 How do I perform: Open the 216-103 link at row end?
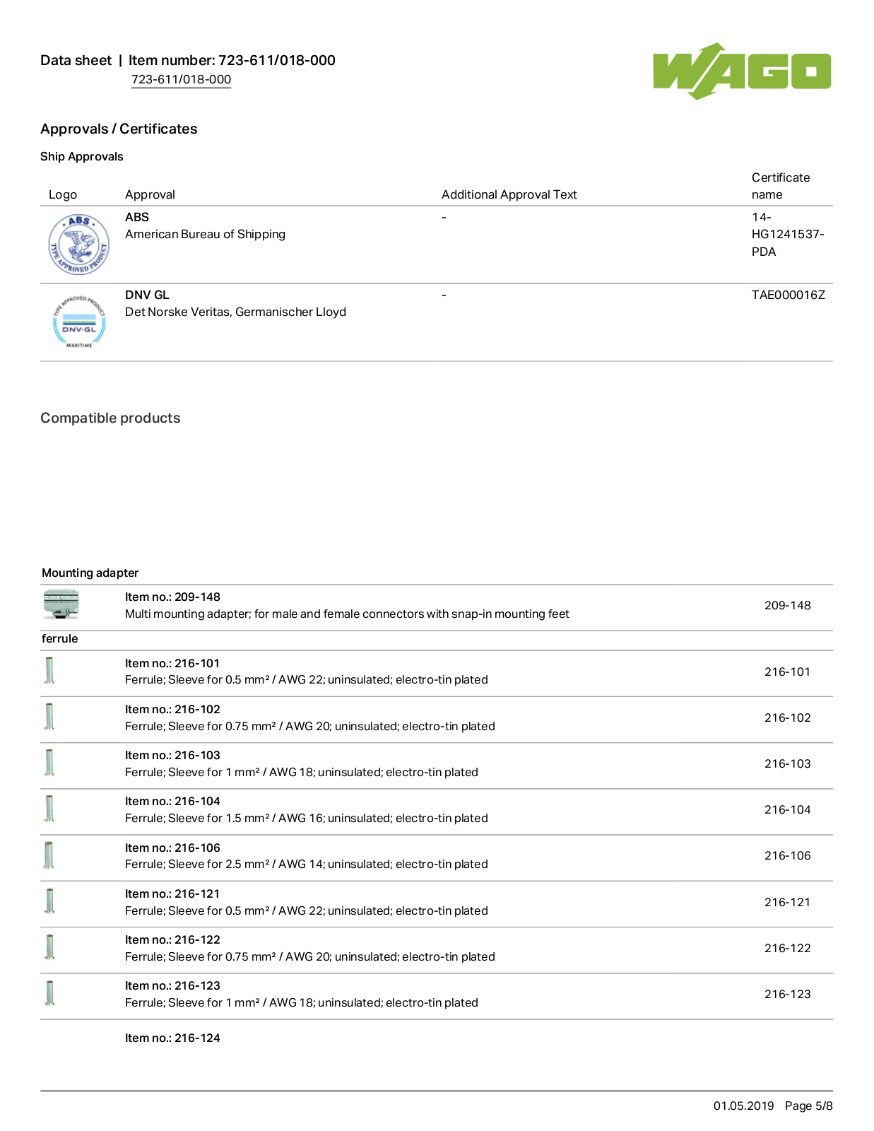click(787, 763)
